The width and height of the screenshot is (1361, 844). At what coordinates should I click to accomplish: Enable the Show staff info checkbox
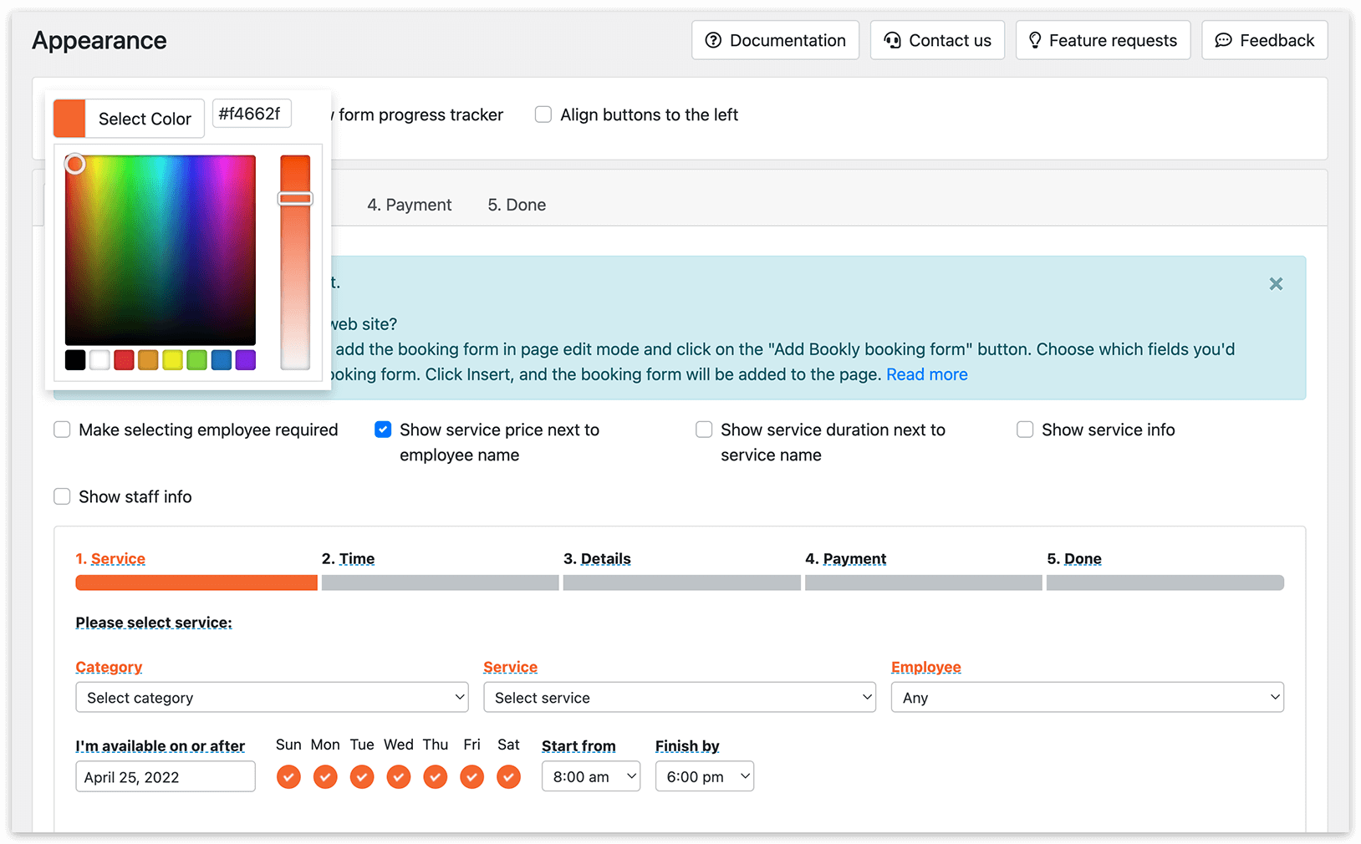62,496
